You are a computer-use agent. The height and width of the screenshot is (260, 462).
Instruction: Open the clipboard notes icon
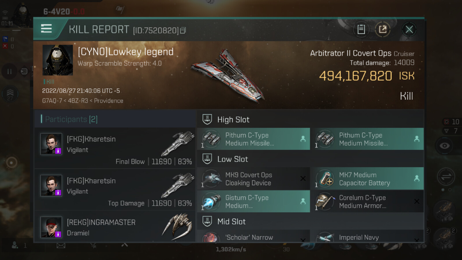pos(361,29)
